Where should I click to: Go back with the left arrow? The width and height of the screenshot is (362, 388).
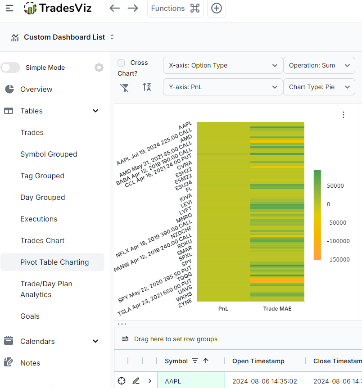115,8
